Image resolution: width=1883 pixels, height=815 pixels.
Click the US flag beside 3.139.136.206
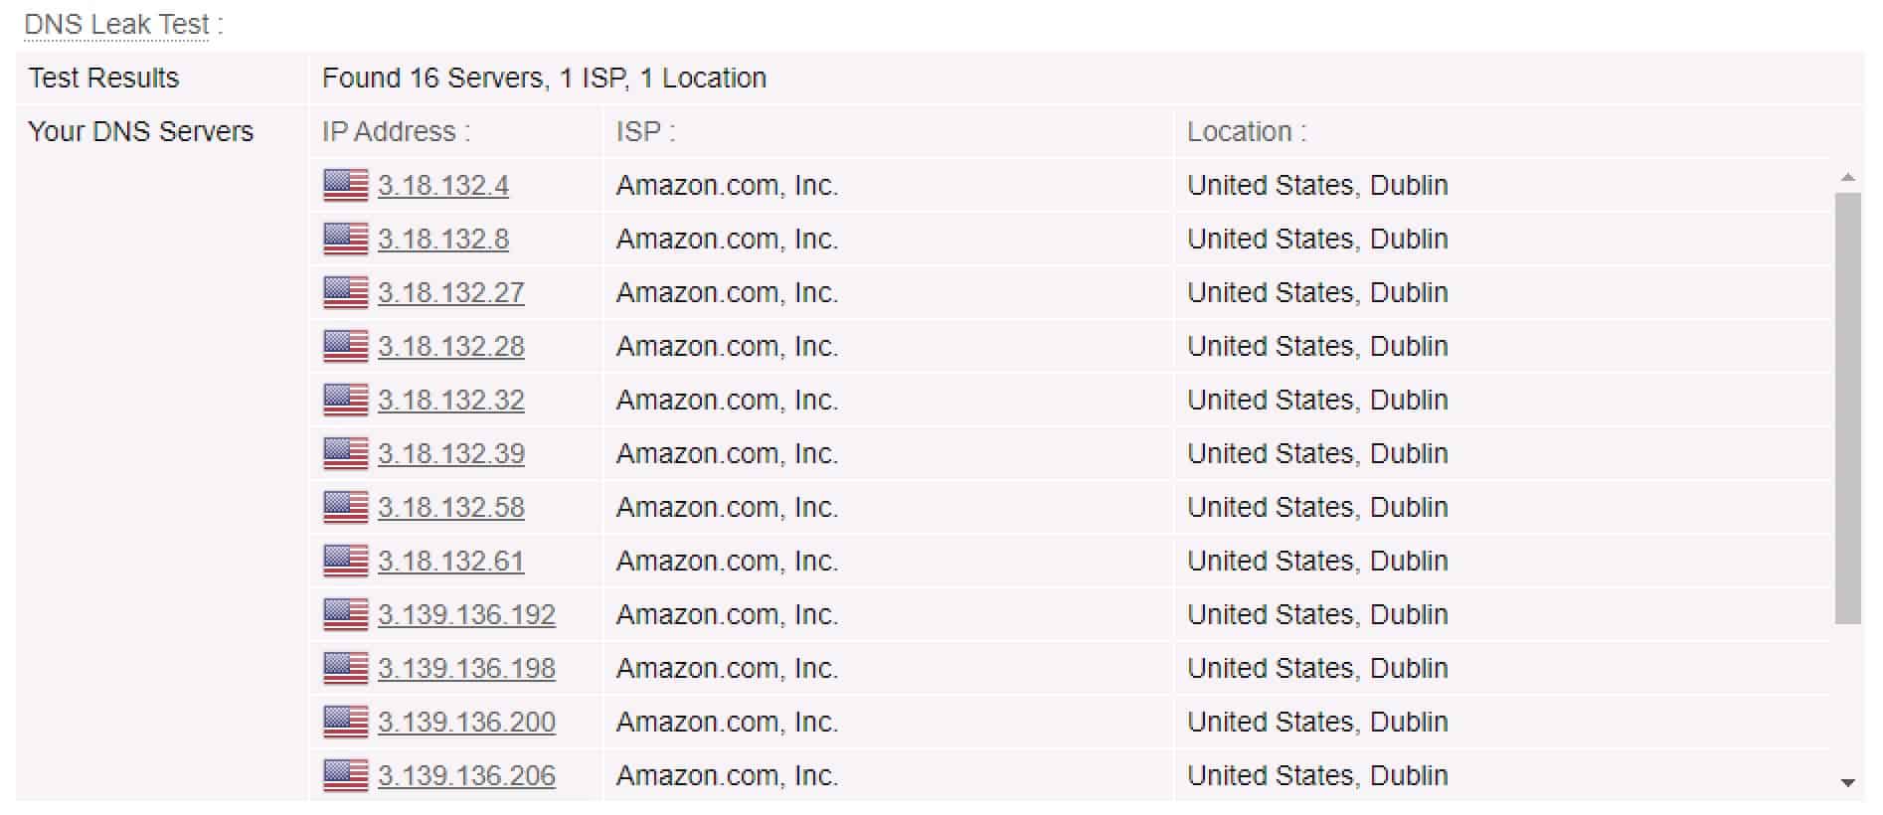pos(346,776)
